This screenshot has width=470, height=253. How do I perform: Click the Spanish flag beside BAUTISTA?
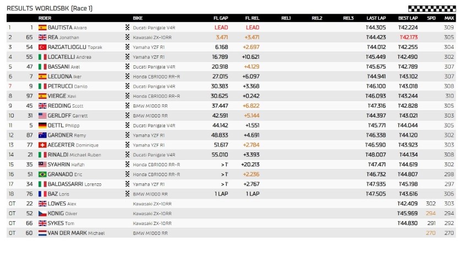click(x=42, y=27)
